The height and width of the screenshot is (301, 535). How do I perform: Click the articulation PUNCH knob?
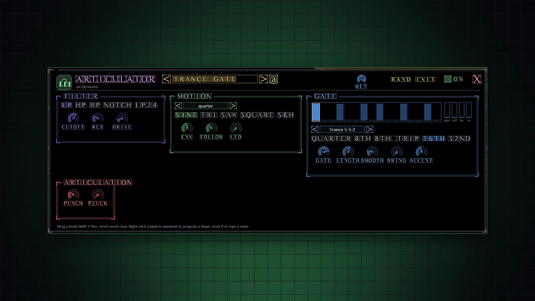click(73, 194)
